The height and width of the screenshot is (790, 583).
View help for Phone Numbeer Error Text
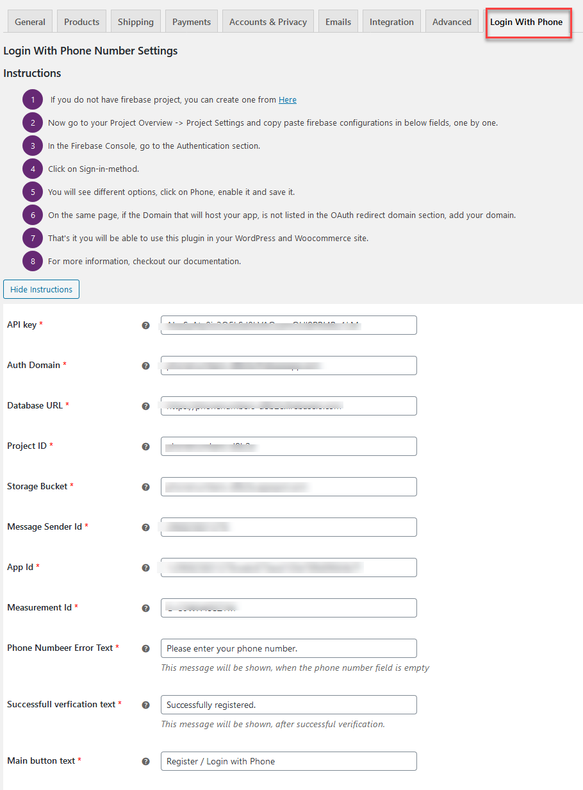(x=146, y=648)
